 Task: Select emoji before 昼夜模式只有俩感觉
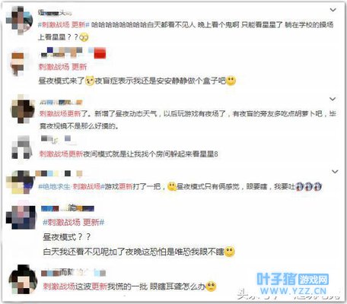[x=172, y=187]
